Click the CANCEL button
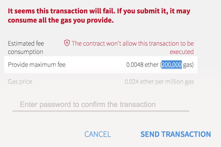Viewport: 221px width, 147px height. (98, 134)
